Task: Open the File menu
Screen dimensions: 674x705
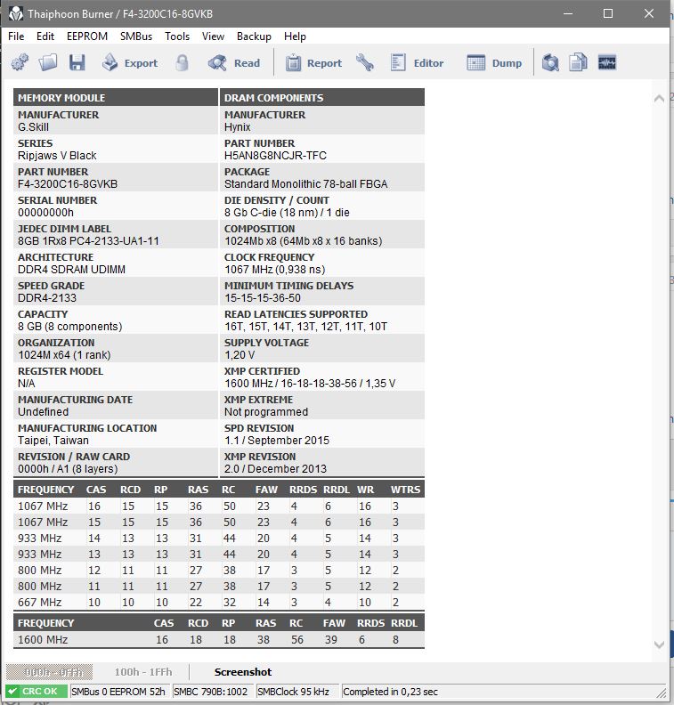Action: pos(16,36)
